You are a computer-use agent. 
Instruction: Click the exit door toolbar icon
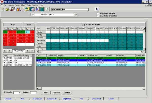point(97,9)
